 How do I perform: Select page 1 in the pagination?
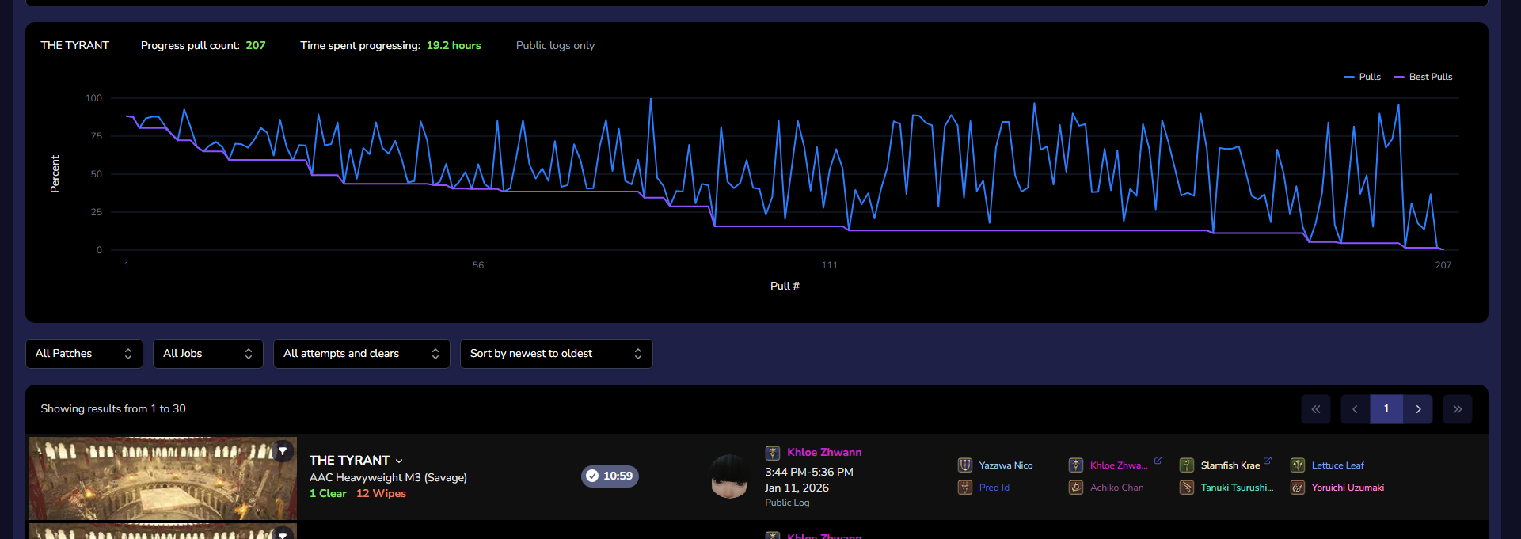[x=1386, y=409]
